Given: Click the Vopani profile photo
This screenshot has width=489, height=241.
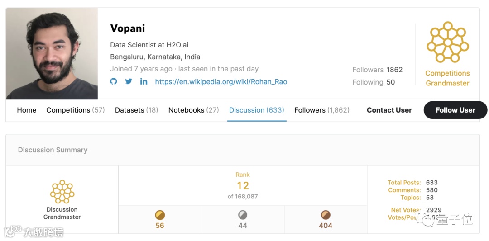Looking at the screenshot, I should point(52,53).
